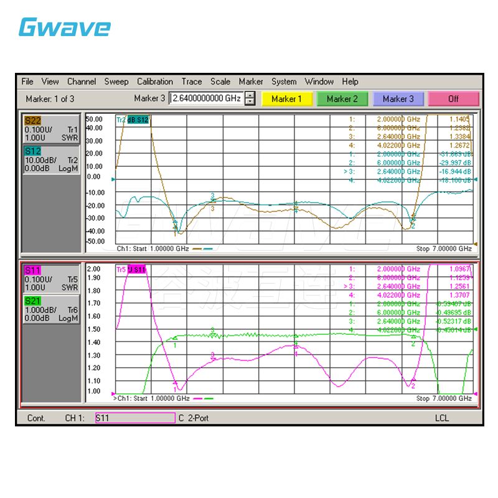
Task: Click lower graph 'Stop 7.00000 GHz' label
Action: (x=444, y=398)
